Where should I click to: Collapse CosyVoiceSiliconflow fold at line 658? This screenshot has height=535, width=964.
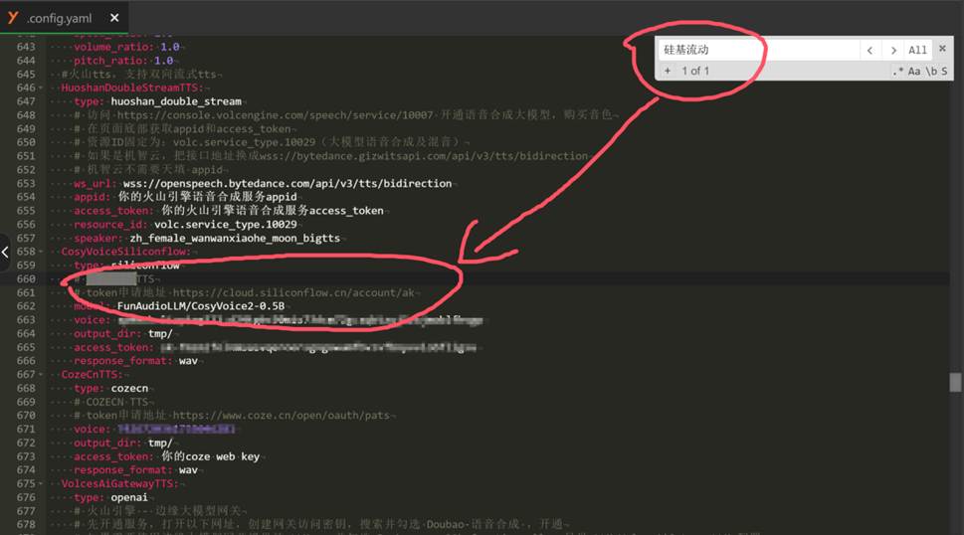(x=51, y=253)
